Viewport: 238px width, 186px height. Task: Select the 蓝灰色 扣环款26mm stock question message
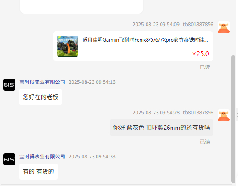[161, 128]
